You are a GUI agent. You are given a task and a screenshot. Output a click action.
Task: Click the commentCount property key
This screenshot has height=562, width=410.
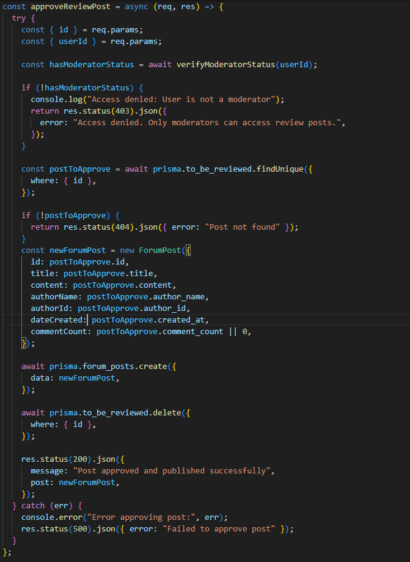click(61, 331)
